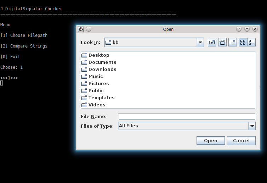Click the '[2] Compare Strings' terminal line
Screen dimensions: 267x183
coord(24,46)
